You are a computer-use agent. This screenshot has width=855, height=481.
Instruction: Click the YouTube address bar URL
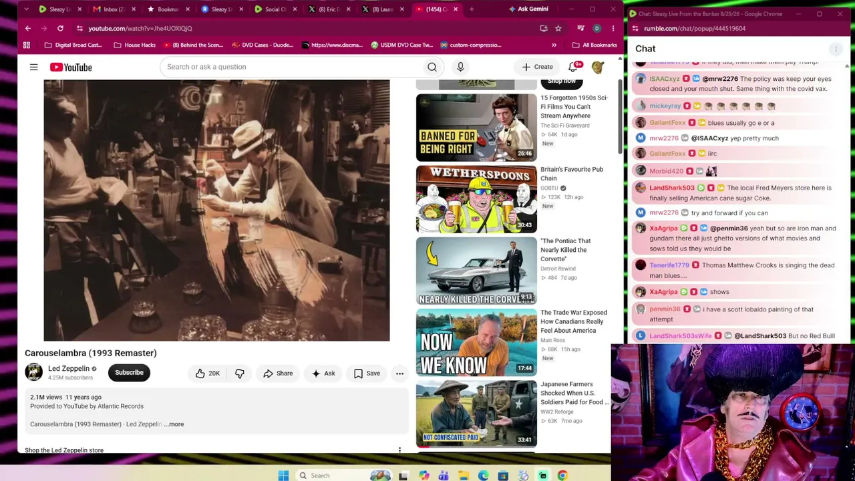(140, 28)
